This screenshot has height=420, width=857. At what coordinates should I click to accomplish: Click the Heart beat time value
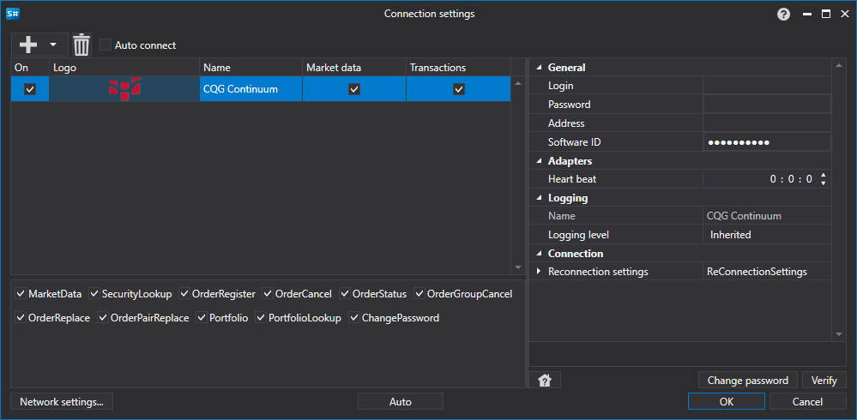[x=791, y=179]
